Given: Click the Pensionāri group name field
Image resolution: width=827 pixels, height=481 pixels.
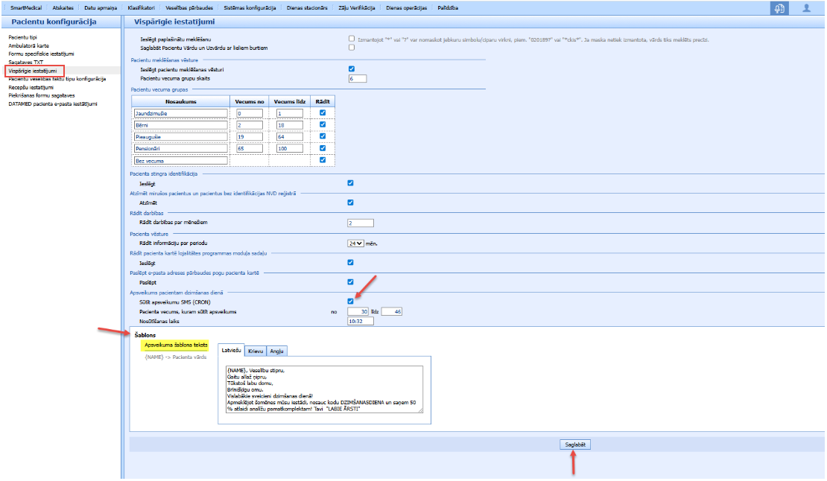Looking at the screenshot, I should [x=181, y=149].
